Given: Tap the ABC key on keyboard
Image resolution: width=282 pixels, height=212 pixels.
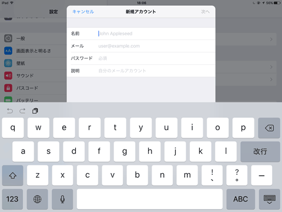Looking at the screenshot, I should tap(241, 199).
